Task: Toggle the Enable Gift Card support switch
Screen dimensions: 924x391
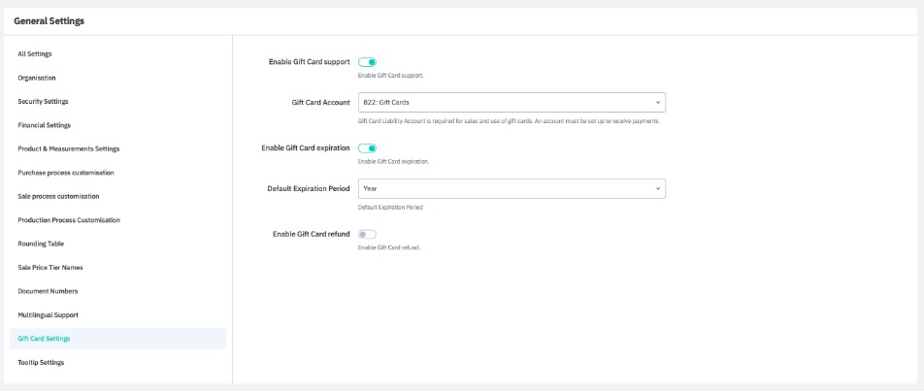Action: 367,62
